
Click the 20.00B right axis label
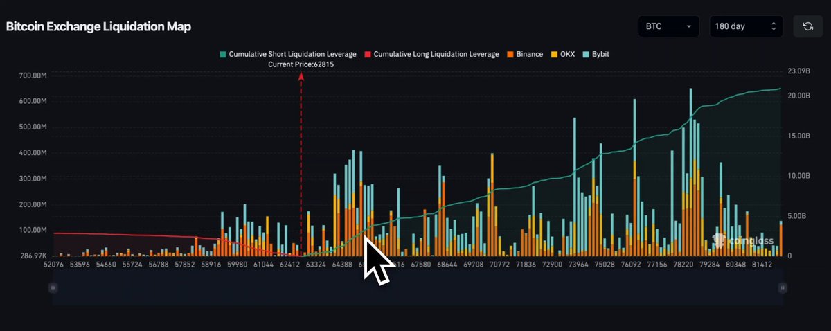799,96
